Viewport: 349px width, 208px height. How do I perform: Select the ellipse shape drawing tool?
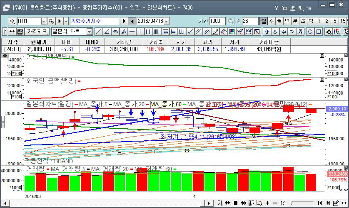coord(310,32)
